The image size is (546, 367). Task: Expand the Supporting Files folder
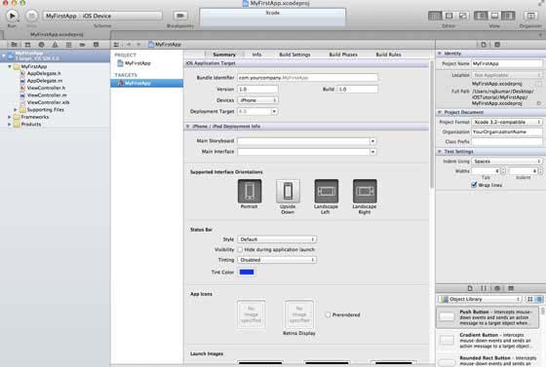[x=16, y=110]
